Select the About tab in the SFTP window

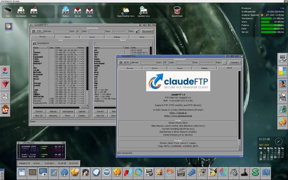tap(229, 68)
